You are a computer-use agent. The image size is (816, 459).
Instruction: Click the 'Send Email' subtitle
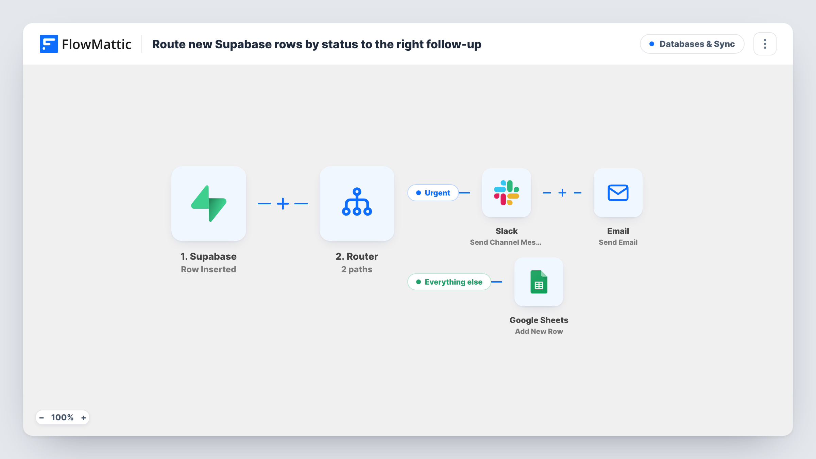(x=618, y=242)
